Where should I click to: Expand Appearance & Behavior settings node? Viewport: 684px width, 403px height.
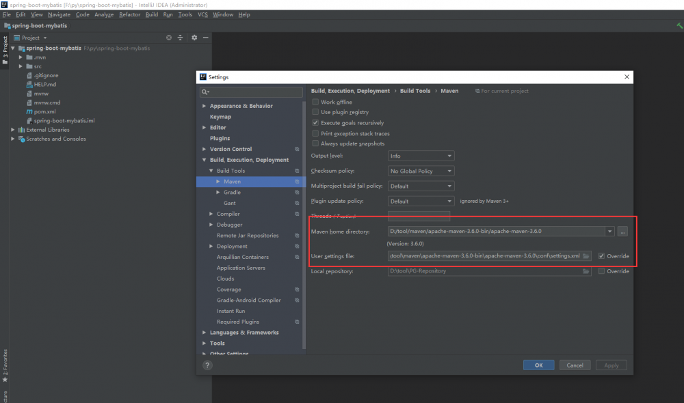tap(204, 106)
